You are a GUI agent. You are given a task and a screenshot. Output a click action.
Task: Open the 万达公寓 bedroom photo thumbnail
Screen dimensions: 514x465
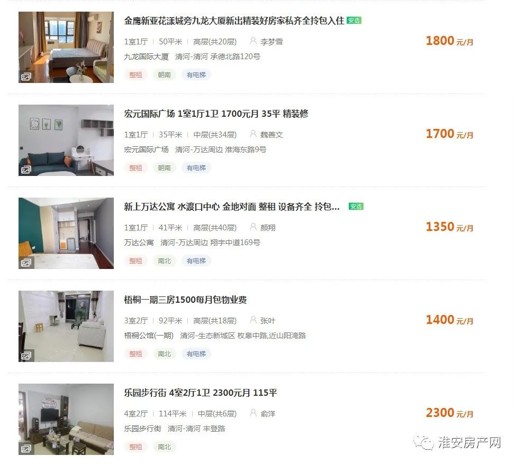[66, 234]
